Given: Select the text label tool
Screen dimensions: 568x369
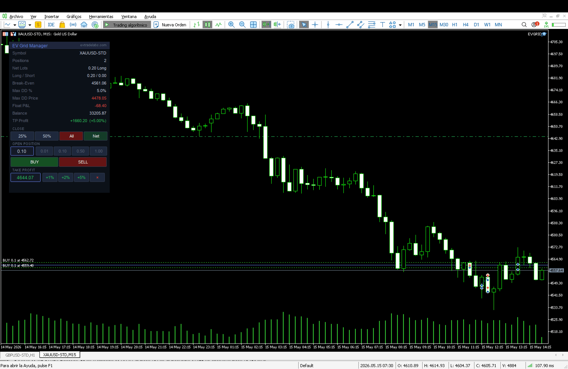Looking at the screenshot, I should pos(382,25).
